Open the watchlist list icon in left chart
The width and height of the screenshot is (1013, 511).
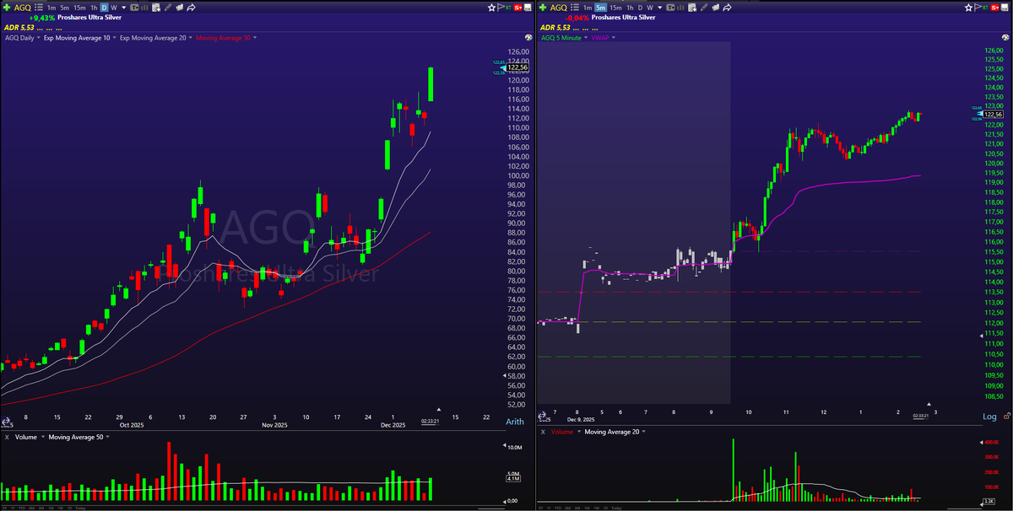[39, 8]
